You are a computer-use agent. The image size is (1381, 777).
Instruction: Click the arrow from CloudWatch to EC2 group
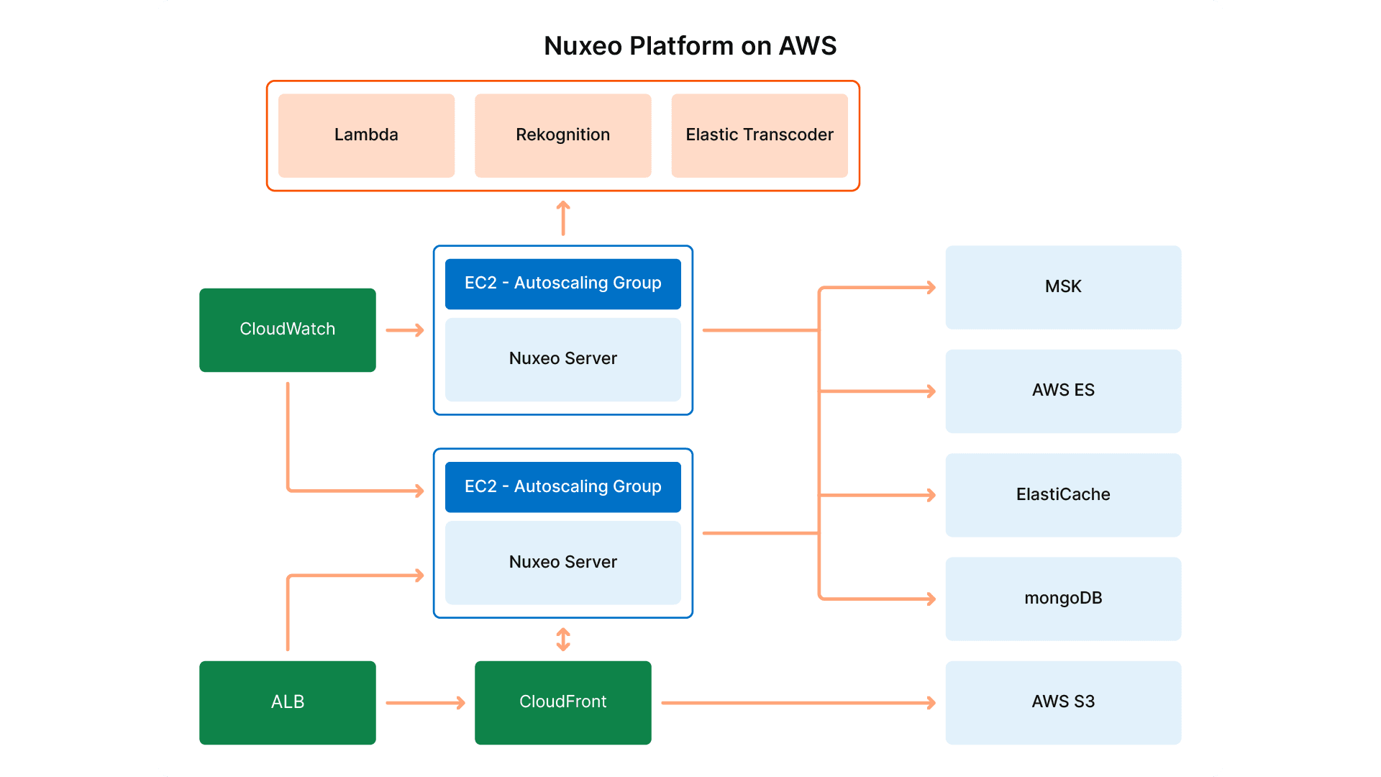404,330
